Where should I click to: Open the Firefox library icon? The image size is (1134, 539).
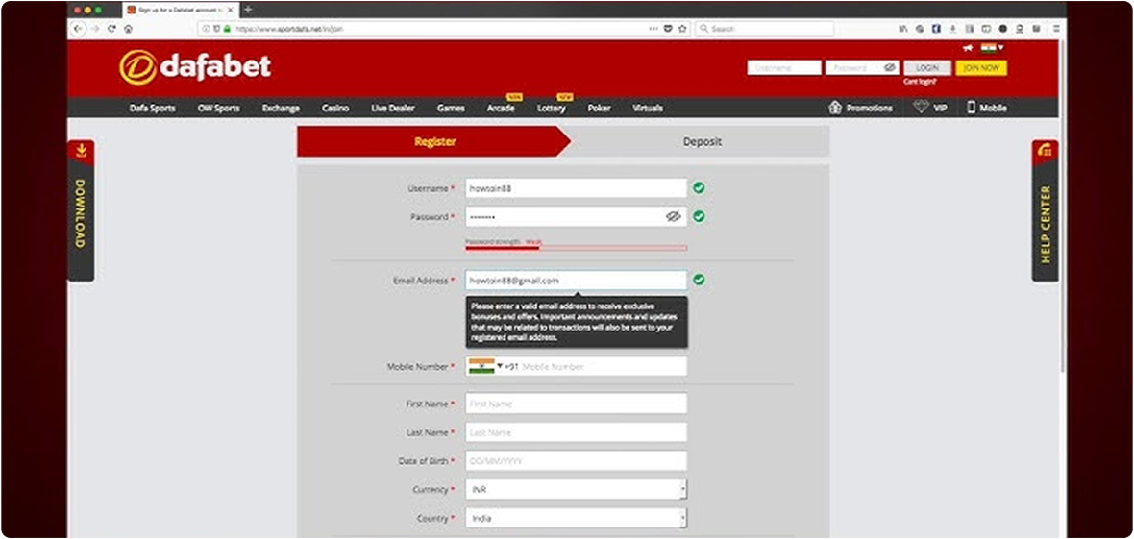coord(903,29)
